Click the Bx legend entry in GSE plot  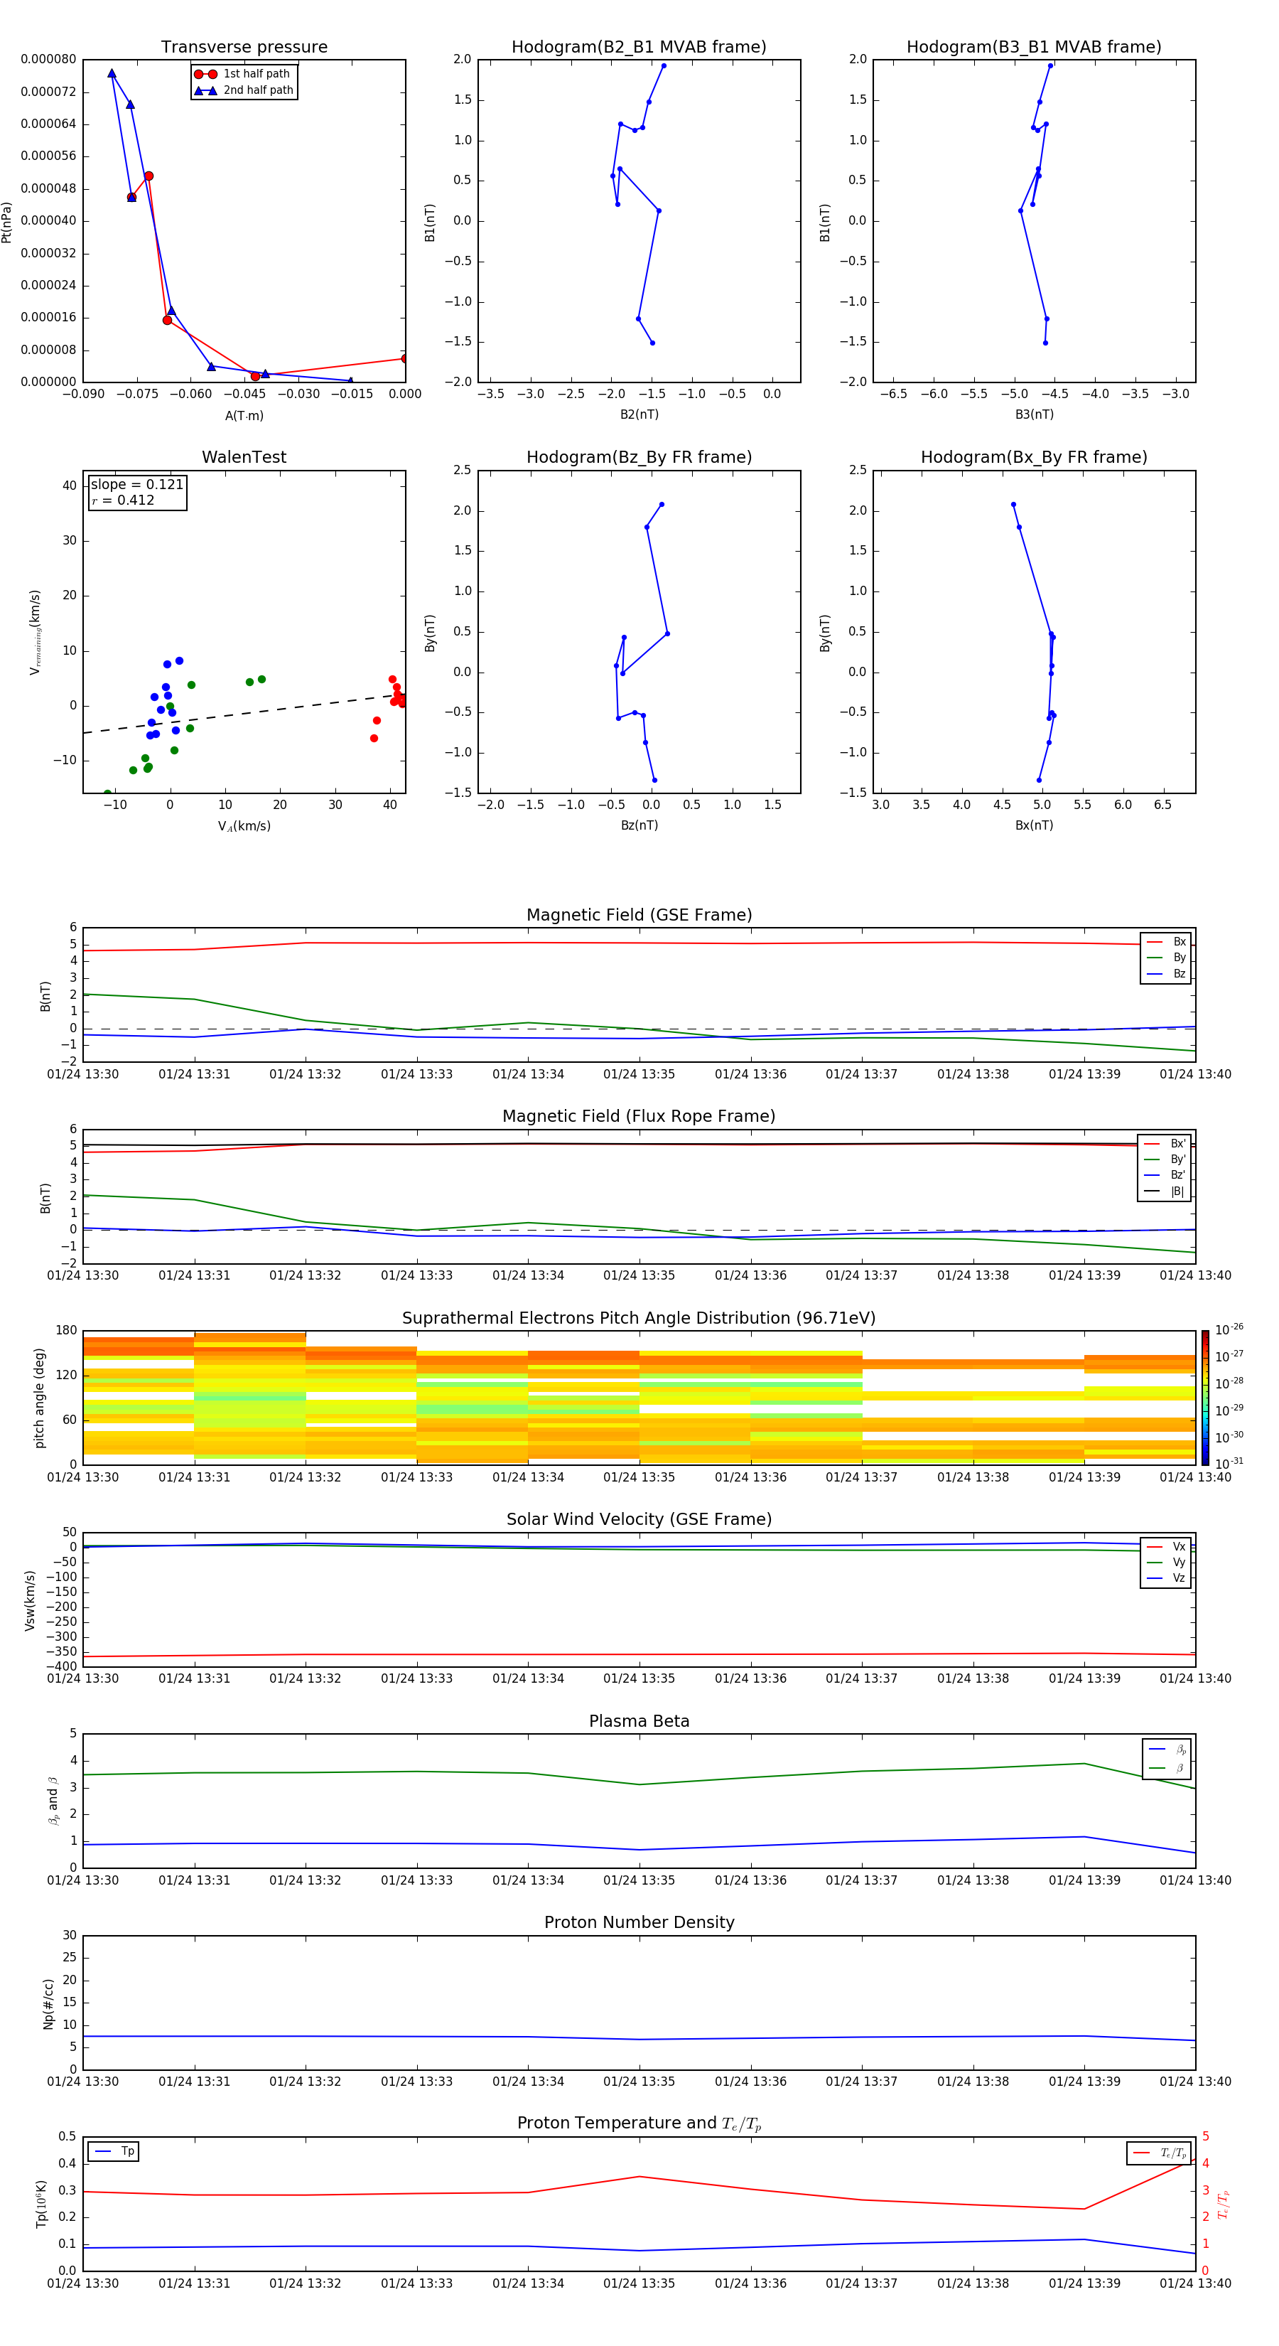1166,942
